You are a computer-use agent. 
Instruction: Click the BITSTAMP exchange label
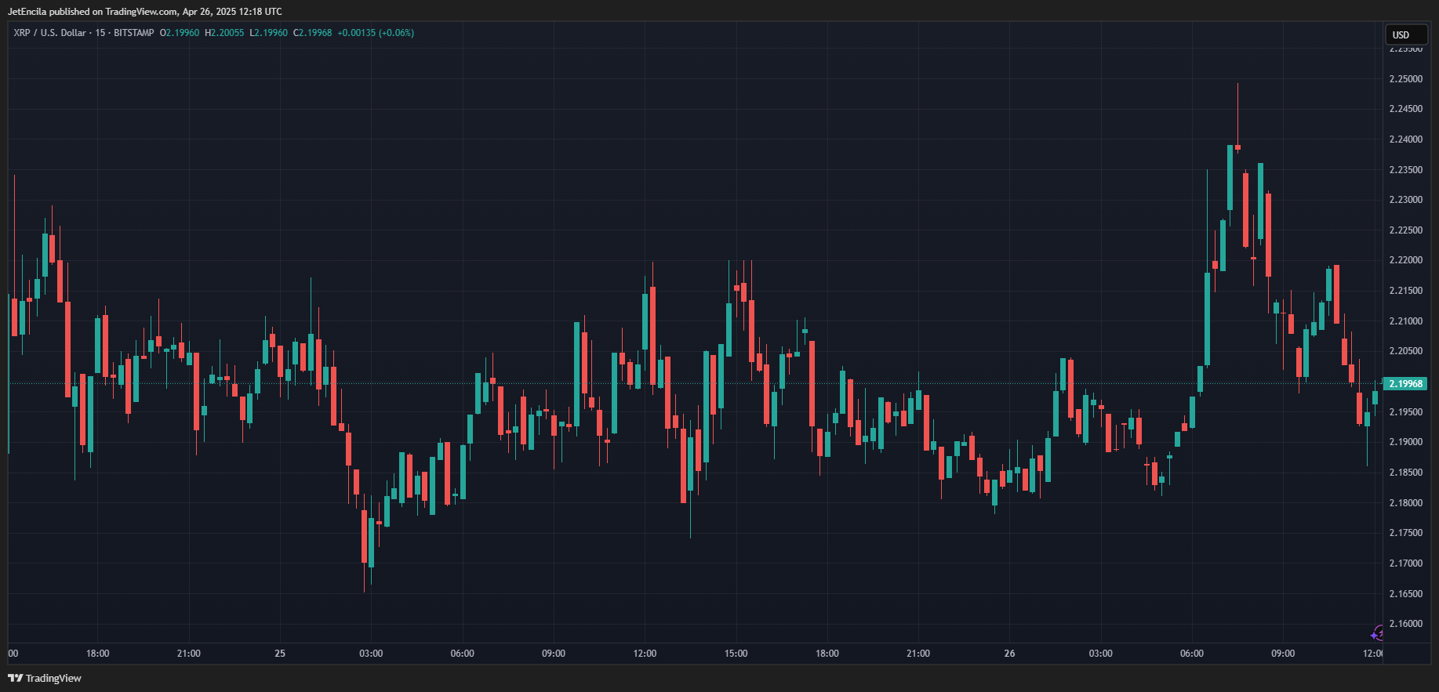tap(134, 33)
